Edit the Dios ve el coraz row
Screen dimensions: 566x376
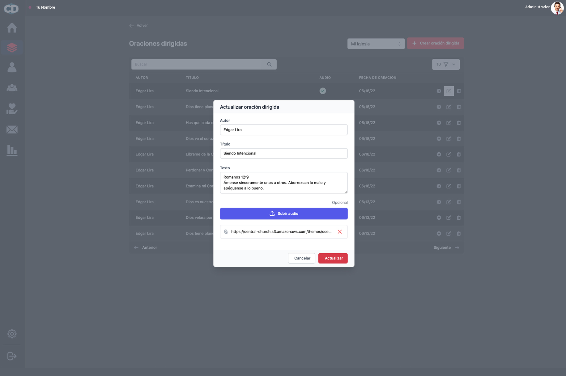[449, 139]
